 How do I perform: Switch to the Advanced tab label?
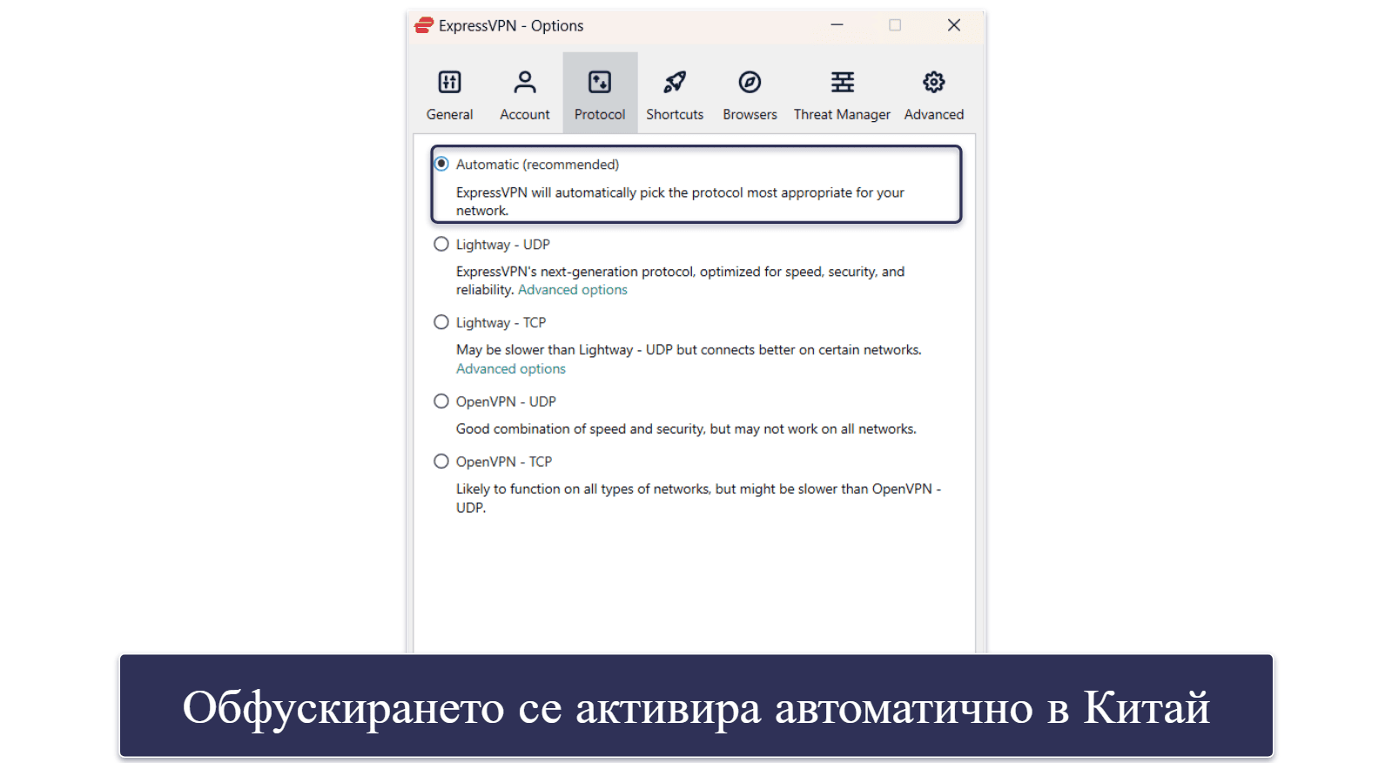933,114
